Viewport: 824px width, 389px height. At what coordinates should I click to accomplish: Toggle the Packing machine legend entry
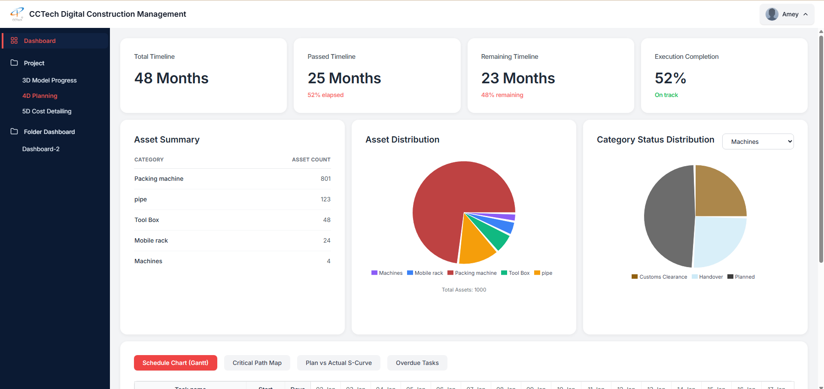pos(471,273)
